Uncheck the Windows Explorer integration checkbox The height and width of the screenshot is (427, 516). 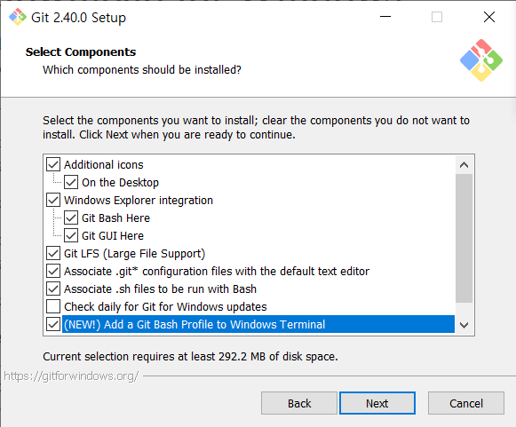click(53, 200)
